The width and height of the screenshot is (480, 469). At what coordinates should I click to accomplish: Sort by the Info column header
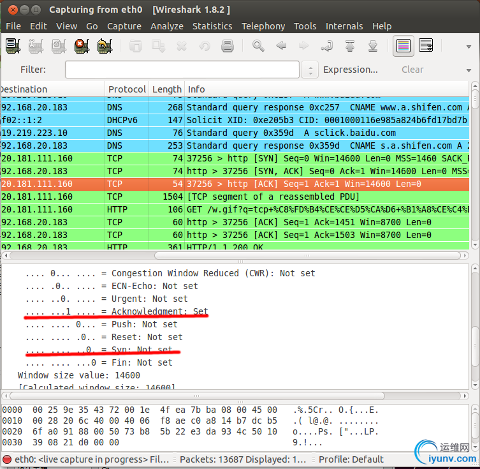pos(326,89)
